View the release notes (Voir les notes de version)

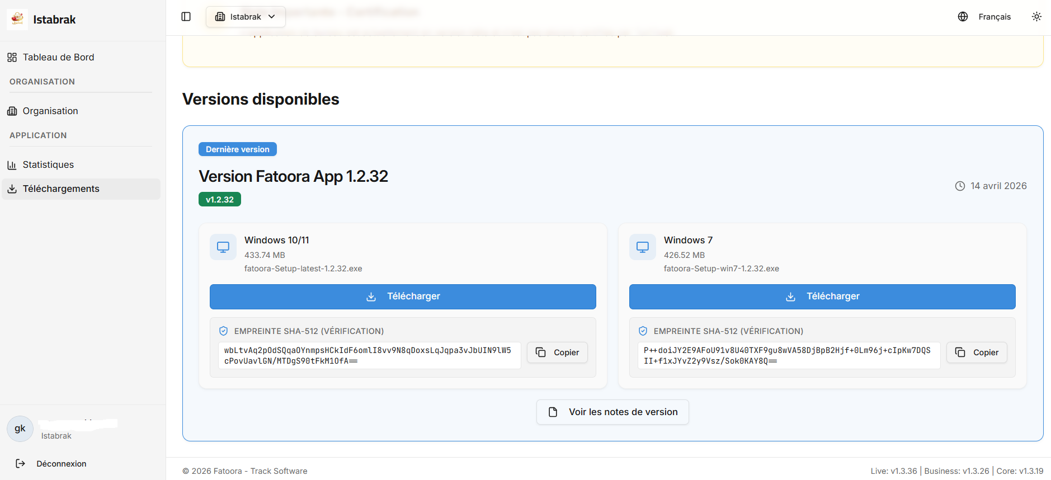(612, 412)
